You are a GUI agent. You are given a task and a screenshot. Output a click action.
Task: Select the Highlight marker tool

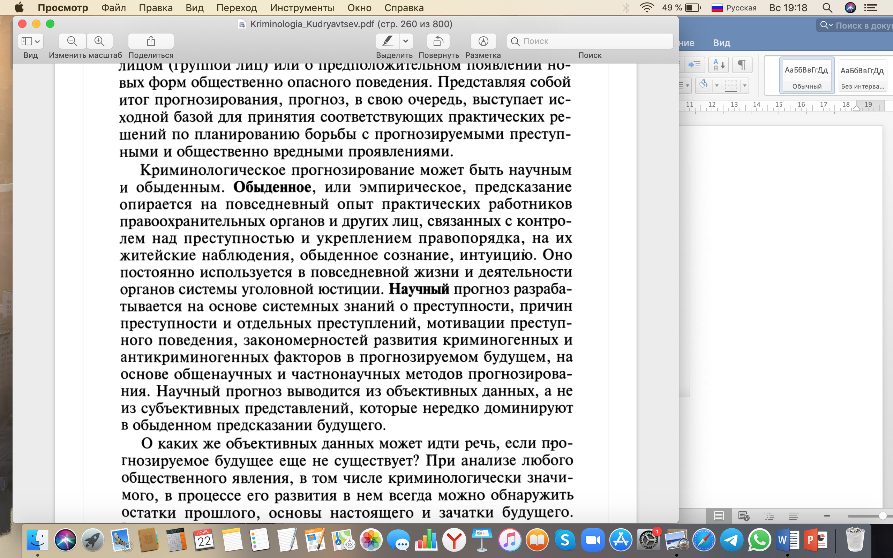(x=388, y=41)
